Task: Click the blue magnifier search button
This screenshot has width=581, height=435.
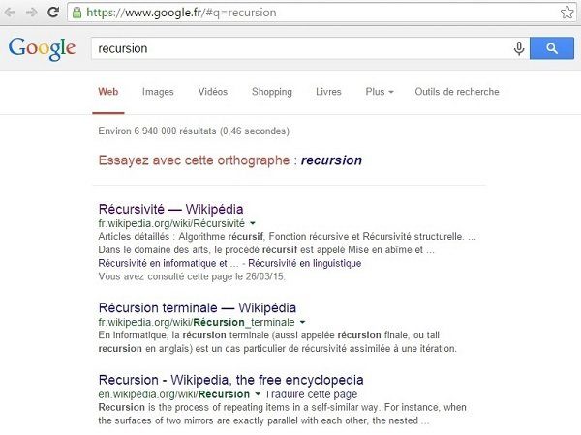Action: click(552, 48)
